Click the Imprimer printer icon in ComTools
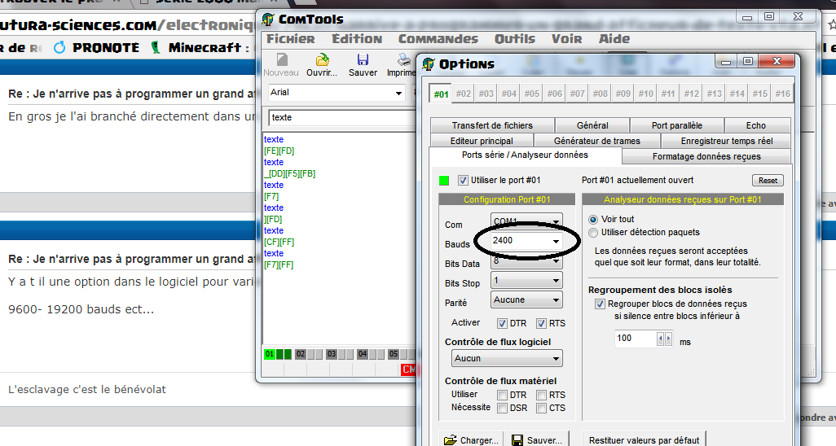The height and width of the screenshot is (446, 836). point(404,59)
